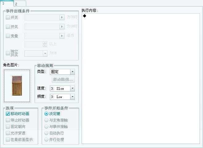Check the 允许穿透 option
The width and height of the screenshot is (203, 148).
(8, 133)
